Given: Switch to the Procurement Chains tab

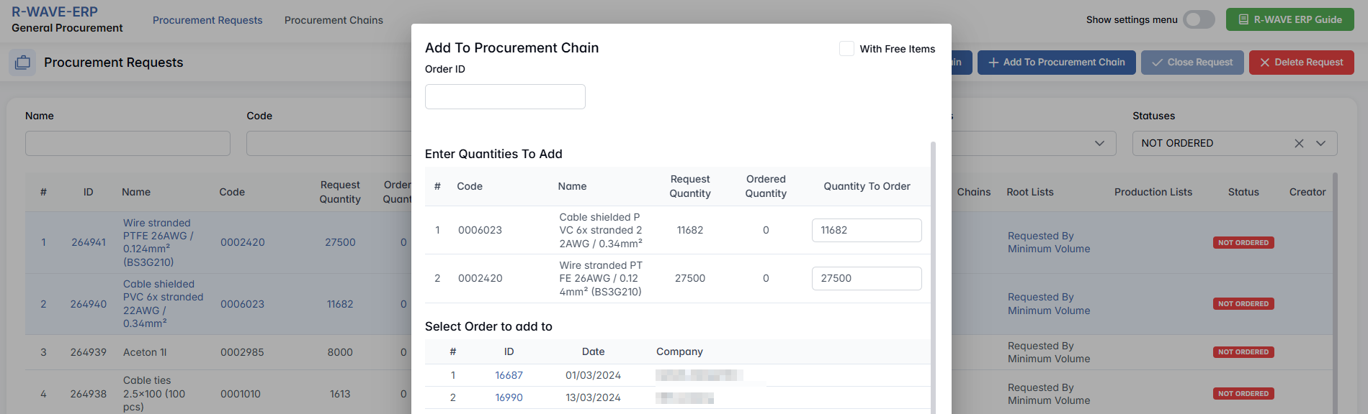Looking at the screenshot, I should click(x=334, y=20).
